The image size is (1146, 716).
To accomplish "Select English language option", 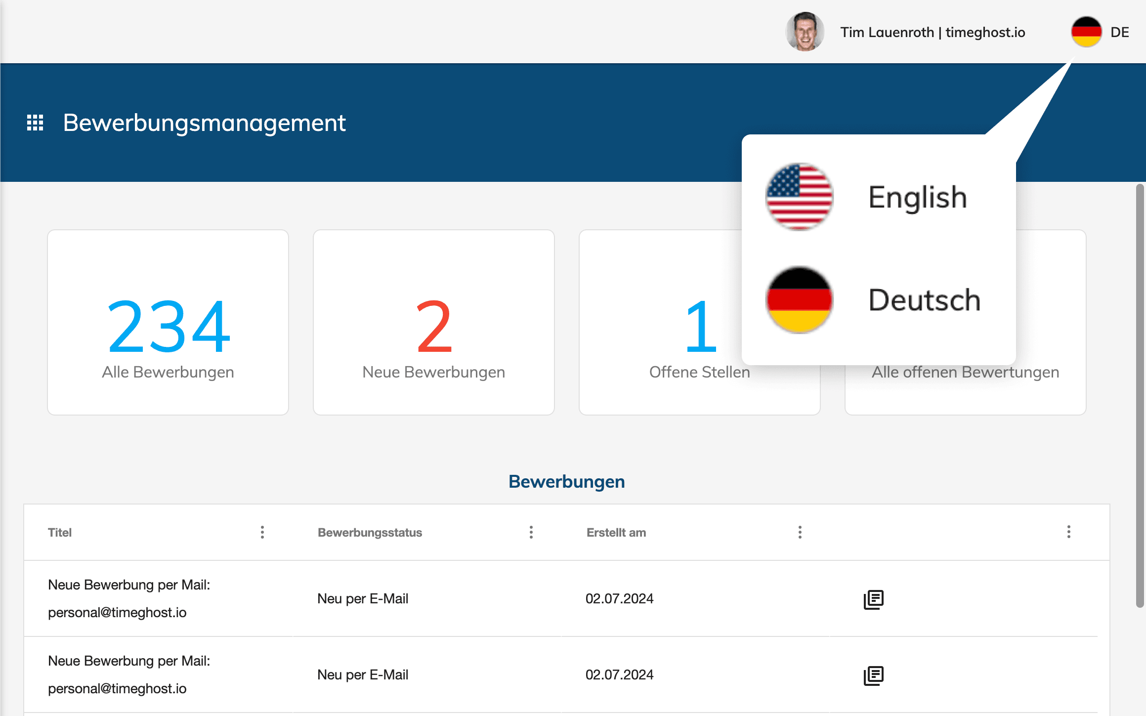I will click(917, 197).
